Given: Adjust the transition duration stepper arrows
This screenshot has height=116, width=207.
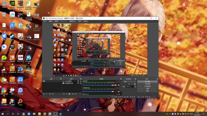Looking at the screenshot, I should pos(135,87).
